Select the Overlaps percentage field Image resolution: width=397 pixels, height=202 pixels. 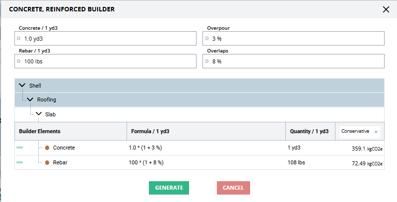pos(298,61)
